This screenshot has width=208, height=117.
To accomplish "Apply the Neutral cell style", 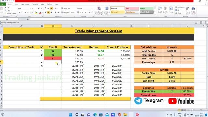I will 118,12.
